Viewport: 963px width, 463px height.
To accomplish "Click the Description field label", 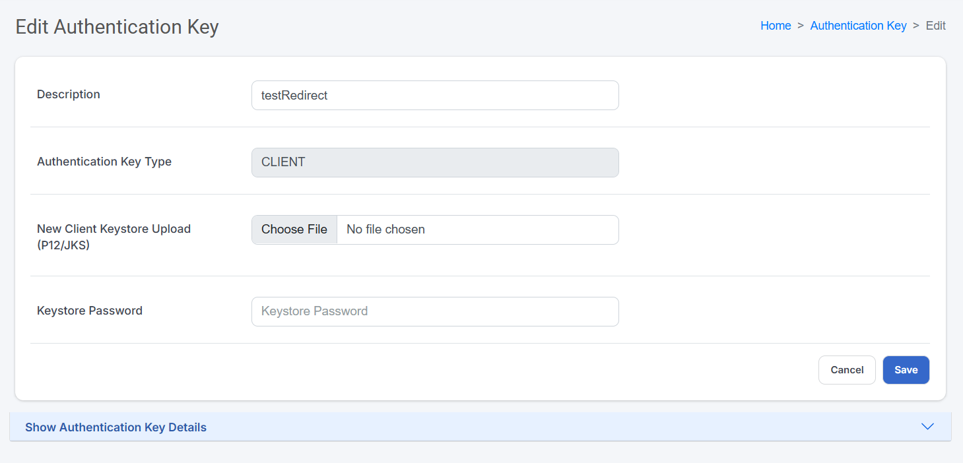I will tap(68, 94).
